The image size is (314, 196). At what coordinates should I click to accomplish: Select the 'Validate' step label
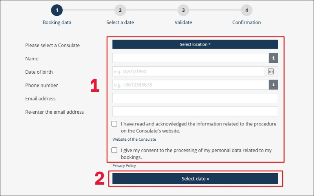pyautogui.click(x=183, y=22)
